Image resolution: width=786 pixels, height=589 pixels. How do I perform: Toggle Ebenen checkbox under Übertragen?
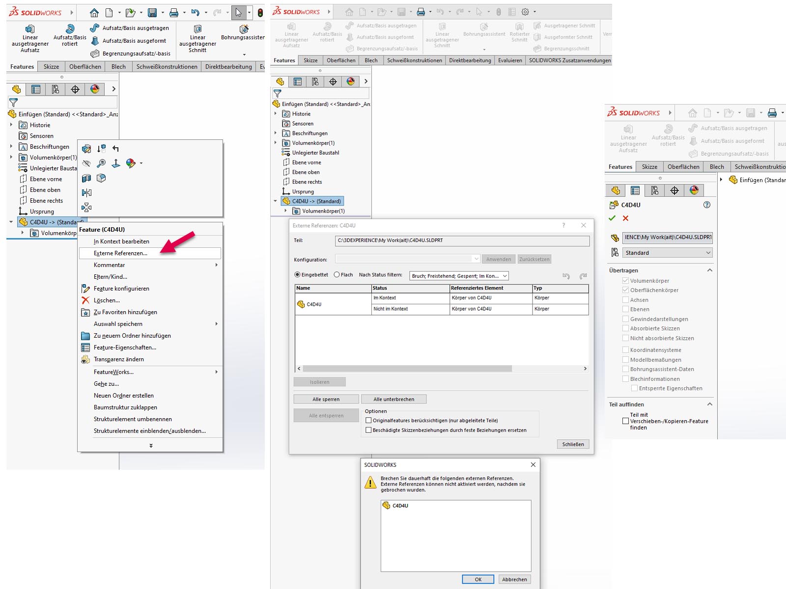click(625, 309)
